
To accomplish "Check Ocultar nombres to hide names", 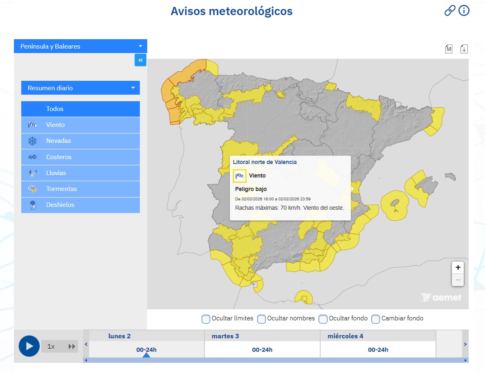I will (x=261, y=319).
